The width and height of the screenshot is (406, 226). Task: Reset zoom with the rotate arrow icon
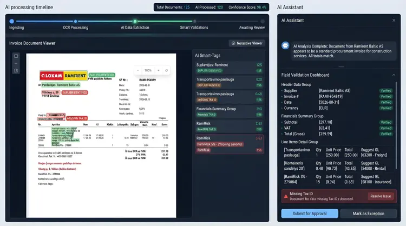click(x=167, y=70)
